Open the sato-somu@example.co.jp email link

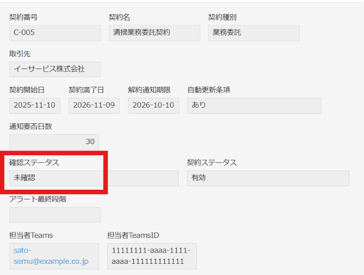pyautogui.click(x=51, y=256)
